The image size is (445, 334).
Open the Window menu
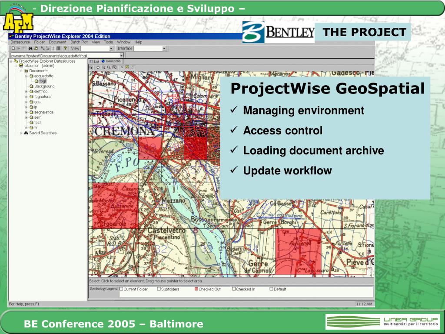[x=123, y=42]
